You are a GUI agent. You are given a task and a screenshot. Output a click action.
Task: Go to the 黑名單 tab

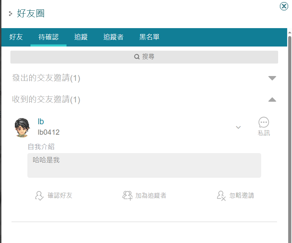tap(149, 37)
